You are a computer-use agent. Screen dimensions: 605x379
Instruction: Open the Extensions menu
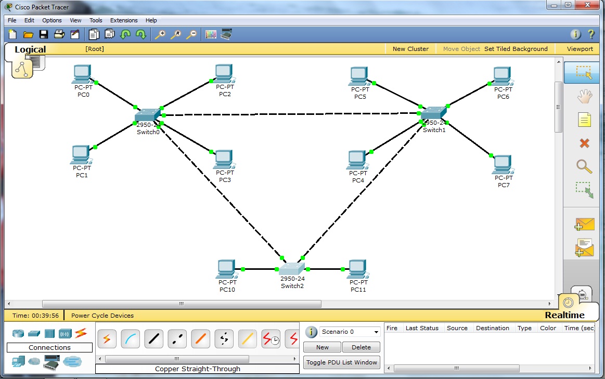coord(124,20)
